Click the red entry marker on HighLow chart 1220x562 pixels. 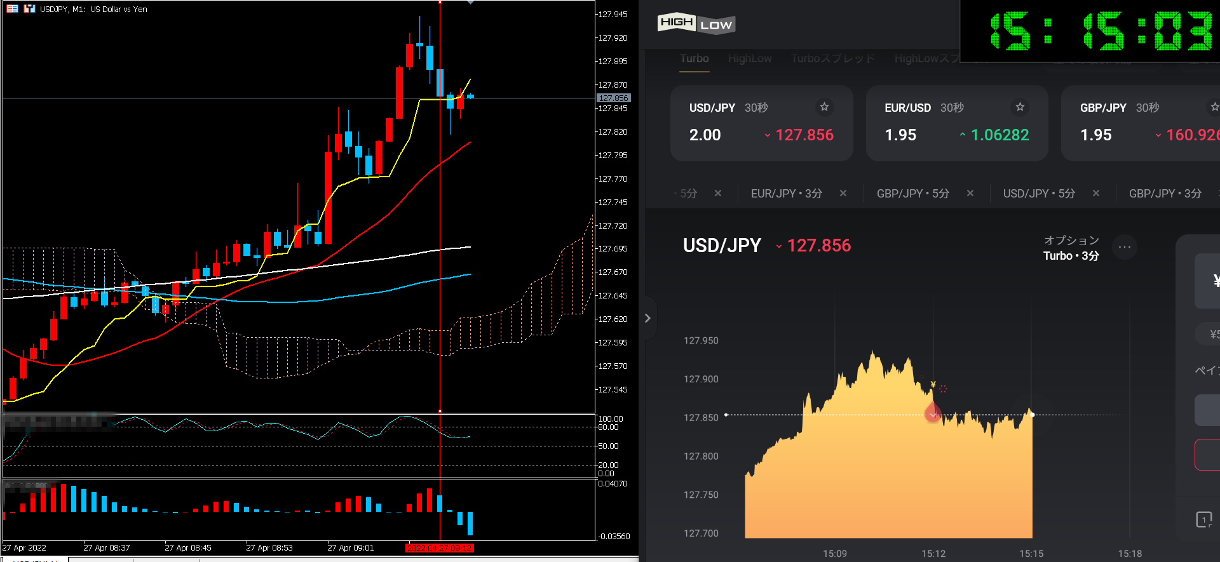coord(932,414)
